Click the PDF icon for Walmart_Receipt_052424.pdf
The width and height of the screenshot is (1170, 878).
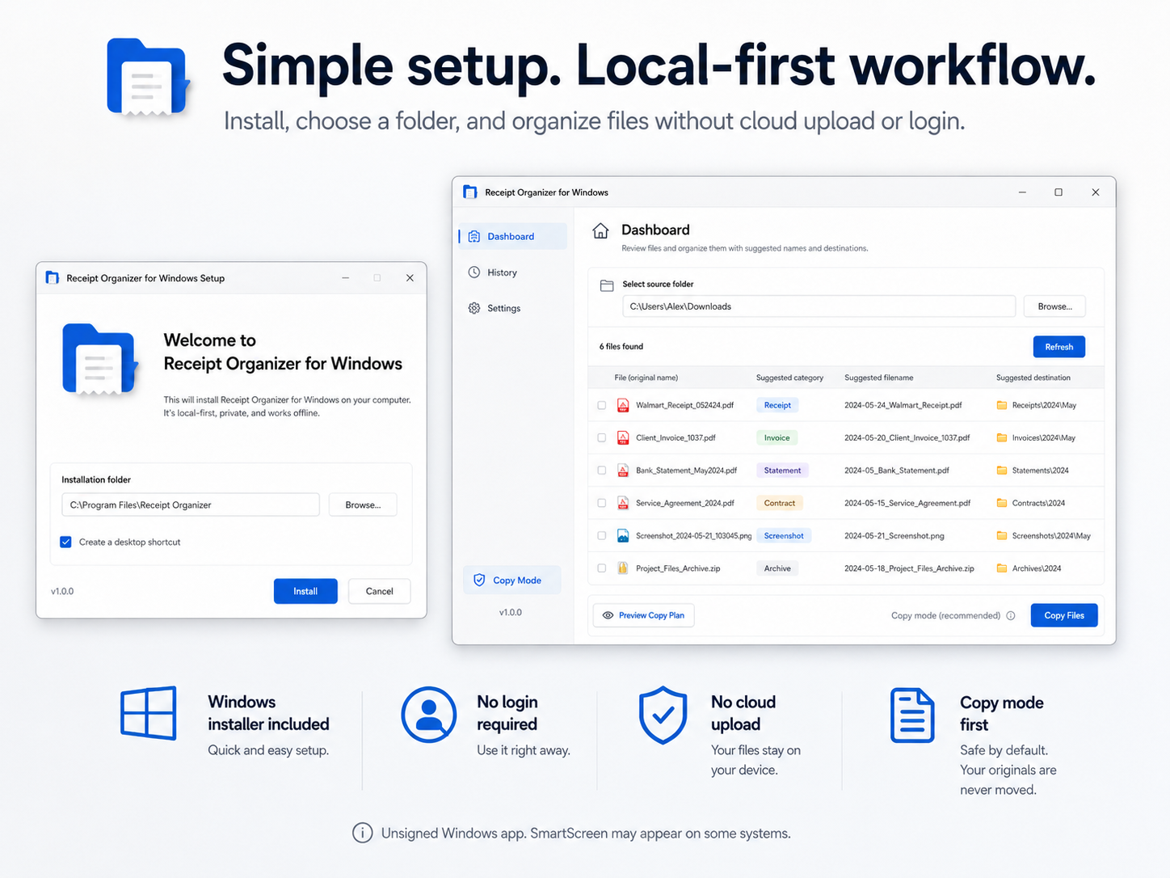point(623,405)
